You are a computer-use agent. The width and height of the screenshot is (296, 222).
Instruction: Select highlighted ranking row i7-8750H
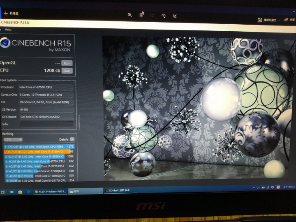tap(39, 151)
